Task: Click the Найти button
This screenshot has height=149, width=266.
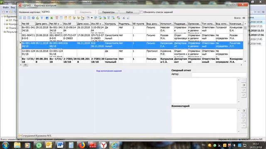Action: 129,12
